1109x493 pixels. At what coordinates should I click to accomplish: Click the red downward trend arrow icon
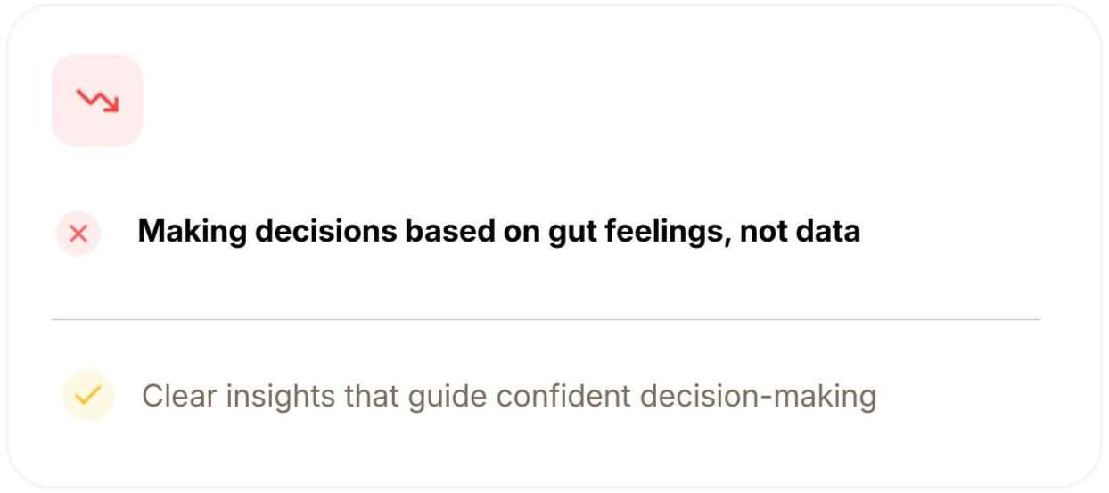(97, 101)
